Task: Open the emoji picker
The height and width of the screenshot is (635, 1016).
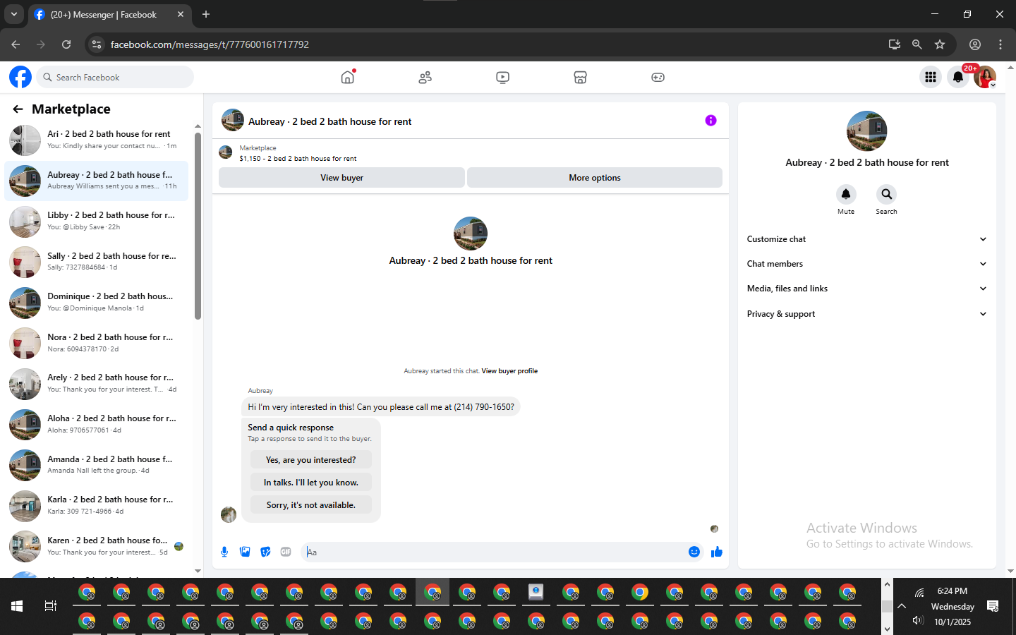Action: [x=694, y=552]
